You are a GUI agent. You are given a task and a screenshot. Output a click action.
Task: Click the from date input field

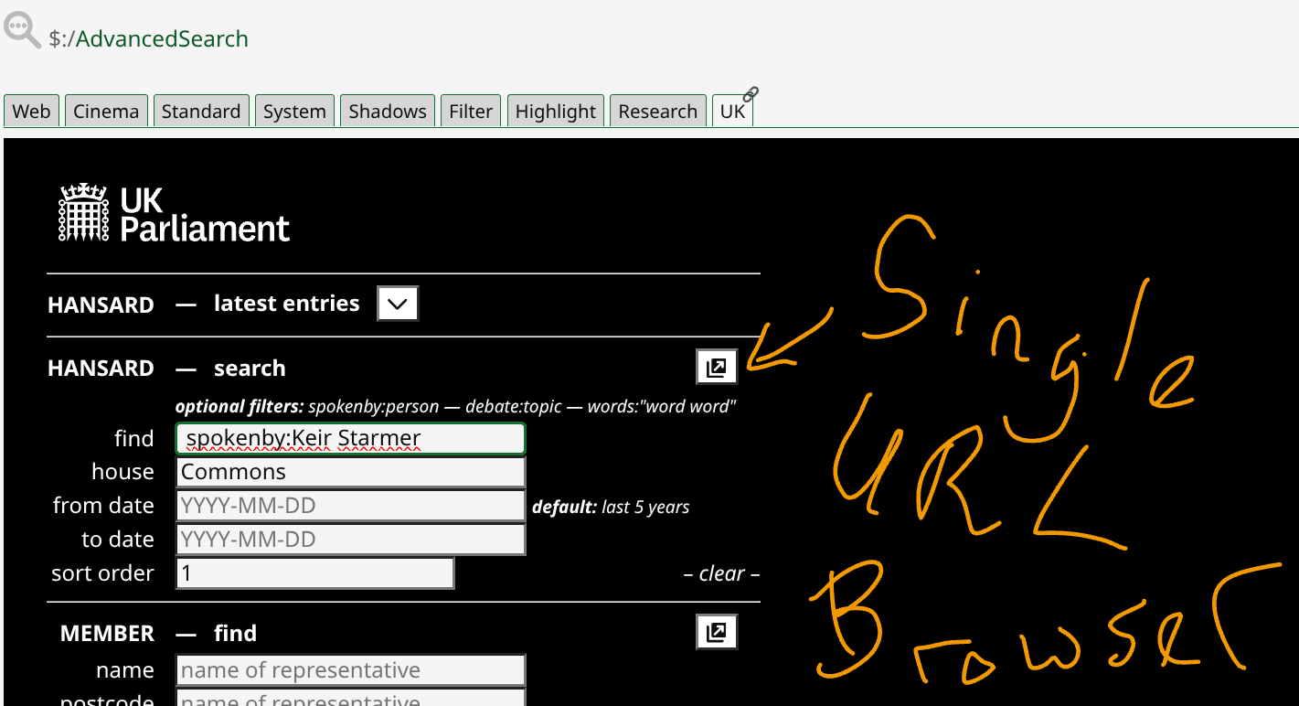pyautogui.click(x=350, y=506)
